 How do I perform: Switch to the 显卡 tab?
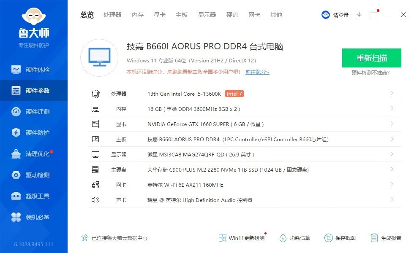coord(160,15)
